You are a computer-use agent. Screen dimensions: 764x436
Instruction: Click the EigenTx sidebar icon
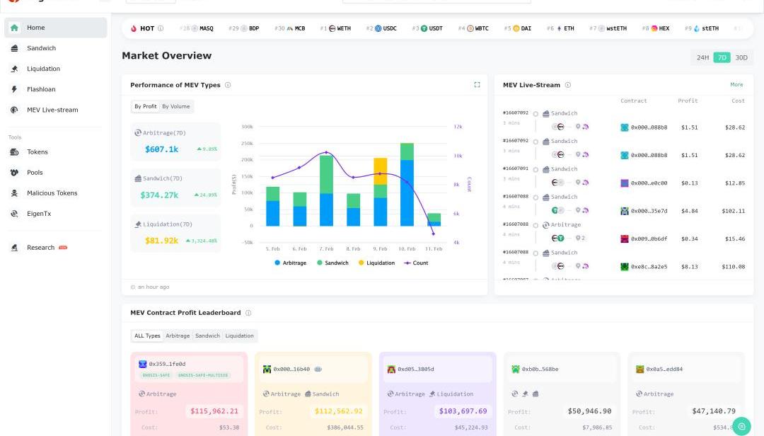coord(14,214)
